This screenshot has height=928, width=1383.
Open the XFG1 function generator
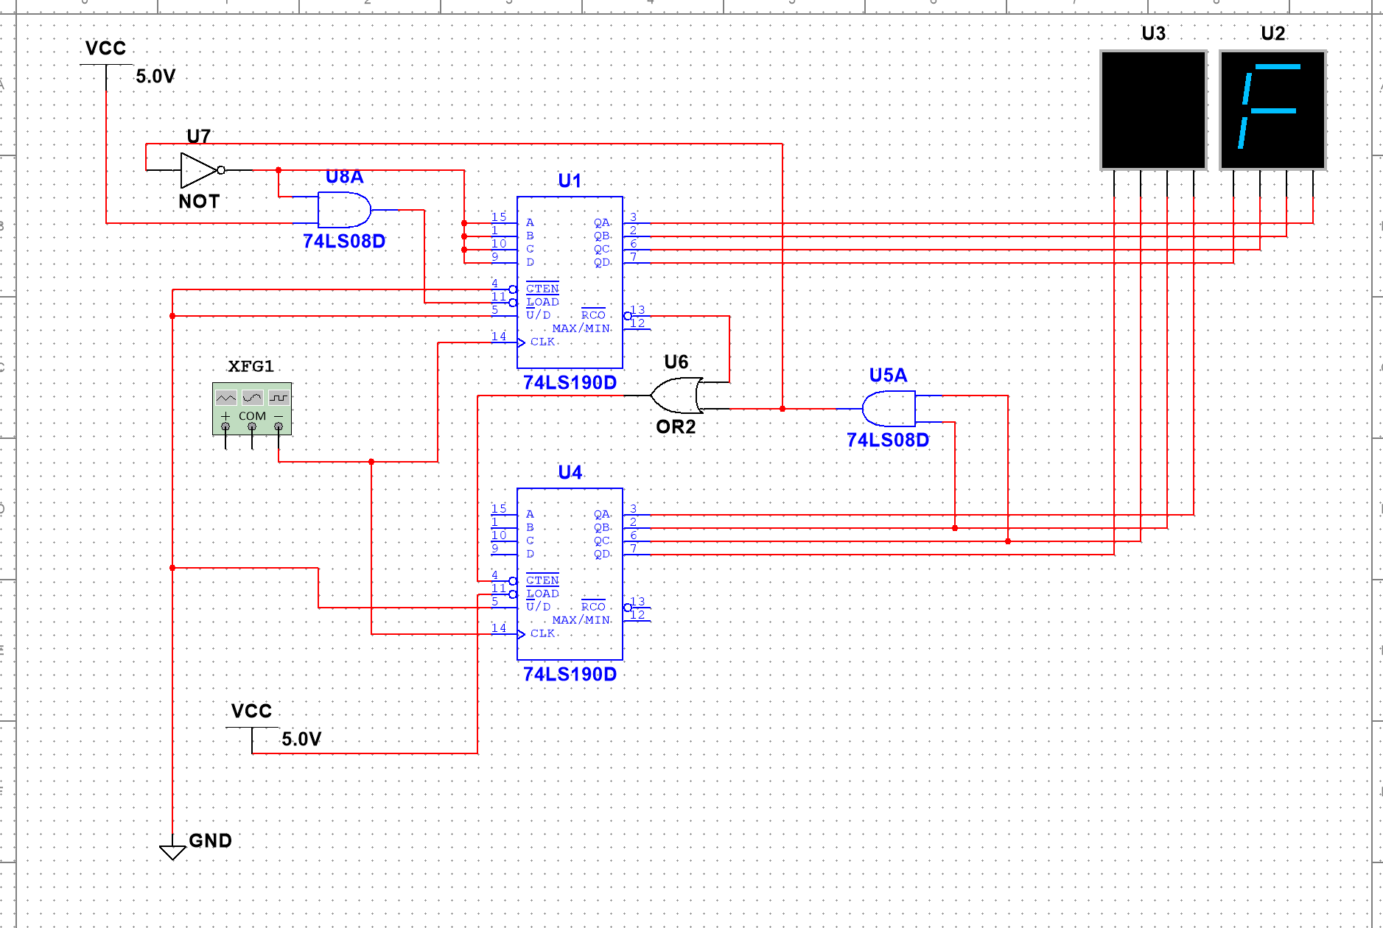click(252, 409)
